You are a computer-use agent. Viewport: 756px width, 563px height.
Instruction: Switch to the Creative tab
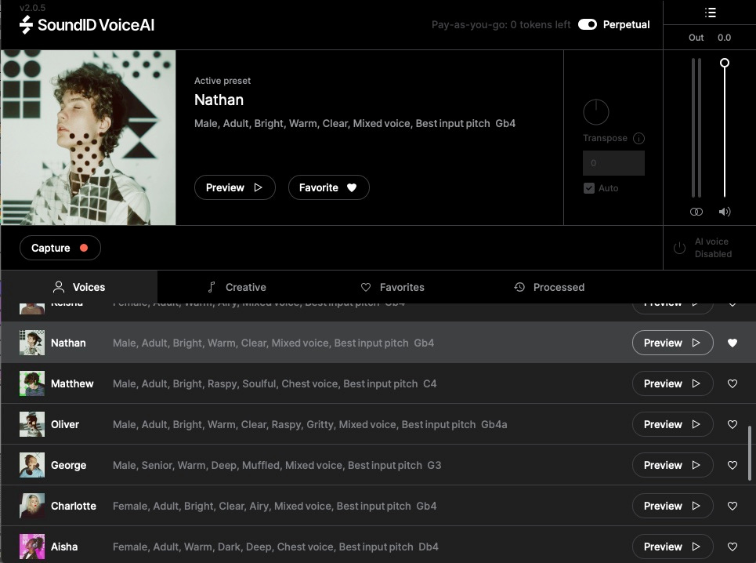click(237, 287)
